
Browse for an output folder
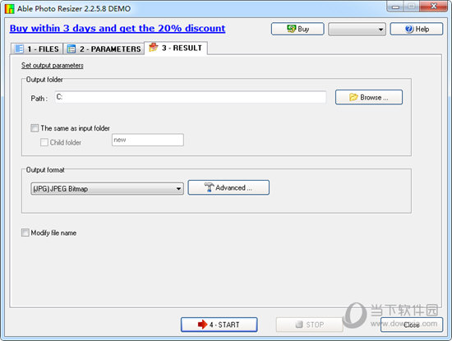pyautogui.click(x=369, y=97)
